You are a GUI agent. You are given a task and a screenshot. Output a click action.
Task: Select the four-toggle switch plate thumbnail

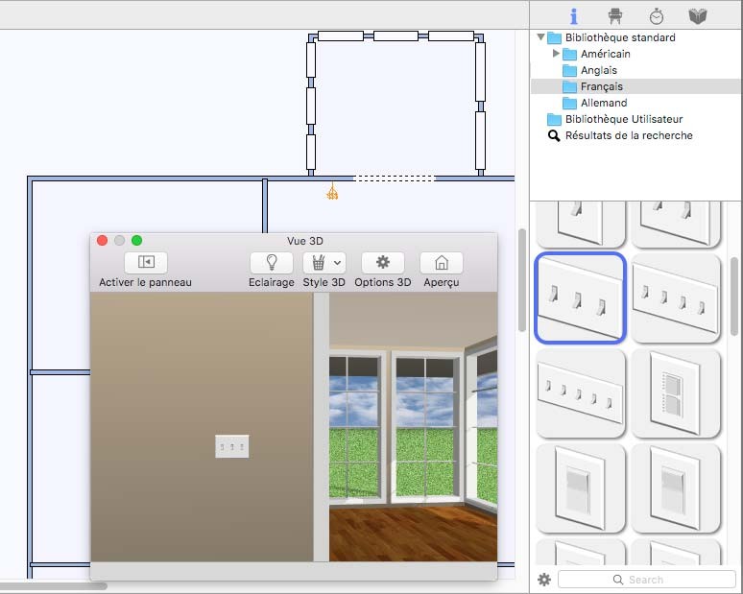(x=675, y=297)
